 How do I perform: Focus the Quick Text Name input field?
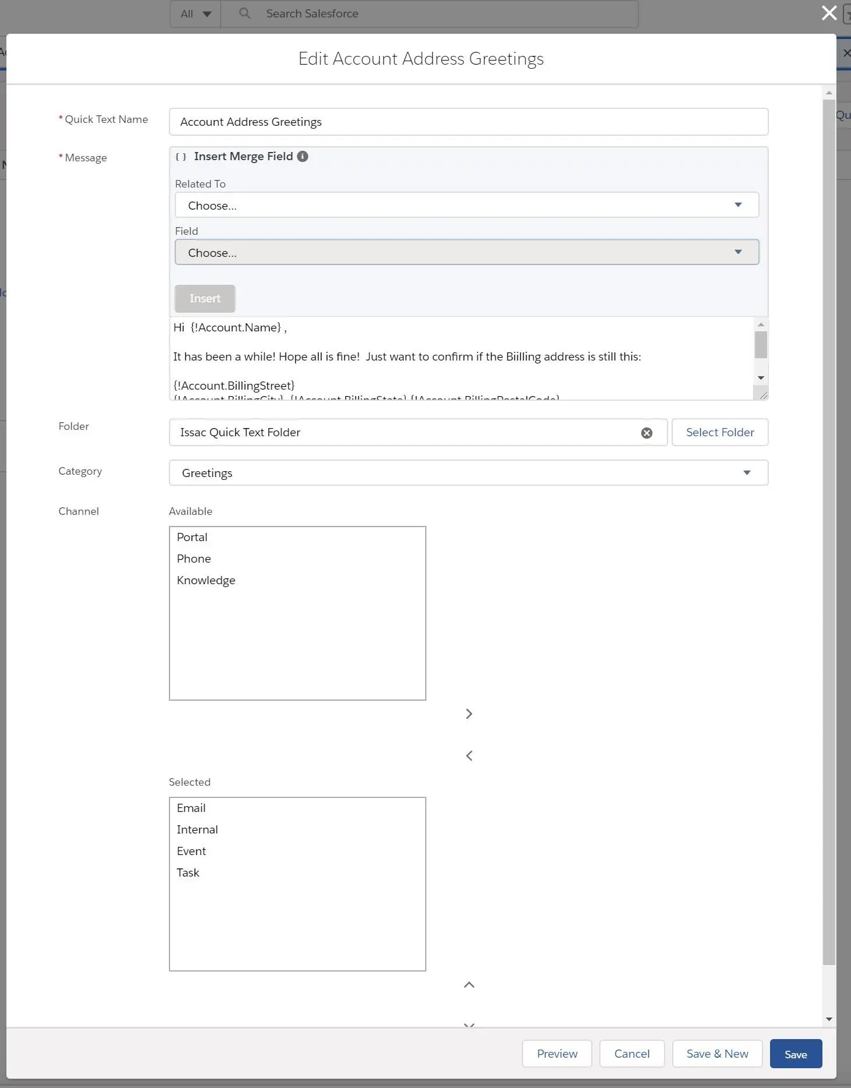tap(468, 122)
